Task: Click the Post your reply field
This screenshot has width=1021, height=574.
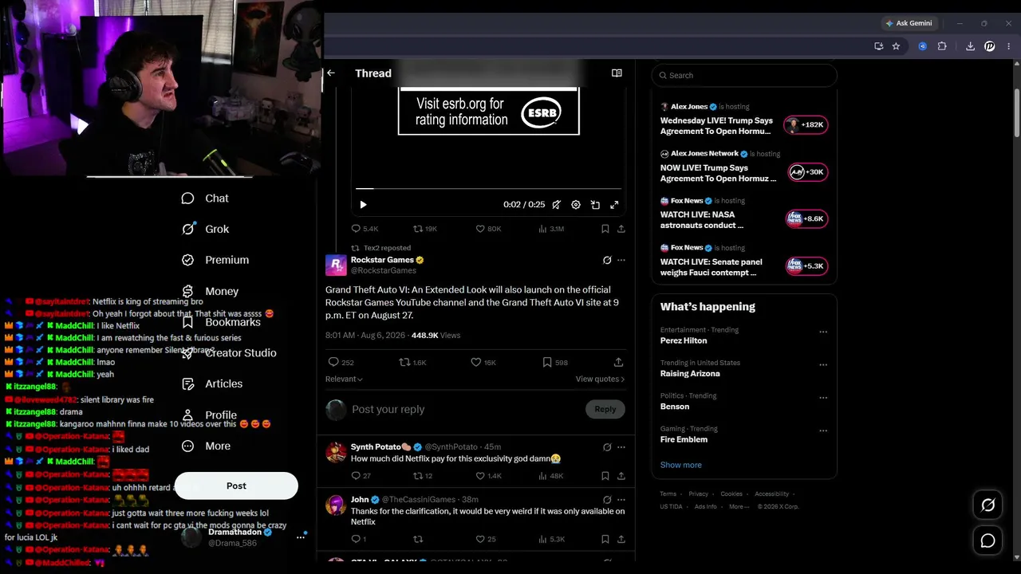Action: click(x=464, y=410)
